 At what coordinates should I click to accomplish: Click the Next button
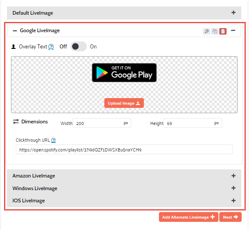coord(230,217)
